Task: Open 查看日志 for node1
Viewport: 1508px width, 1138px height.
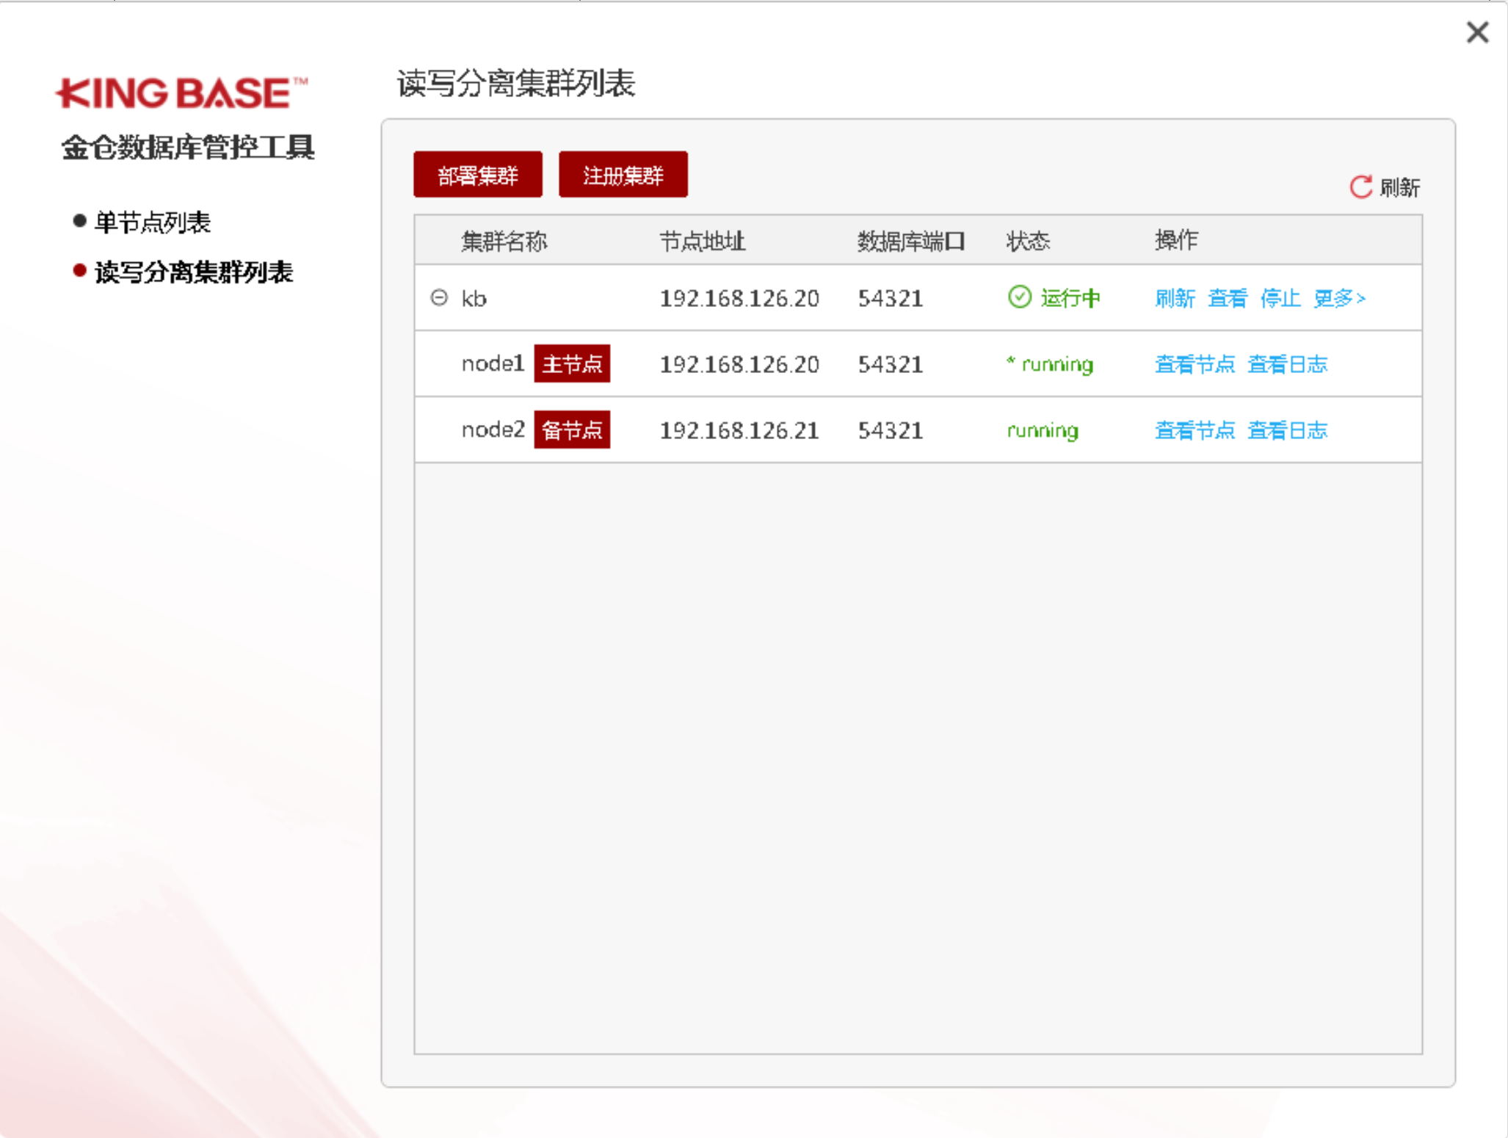Action: coord(1287,364)
